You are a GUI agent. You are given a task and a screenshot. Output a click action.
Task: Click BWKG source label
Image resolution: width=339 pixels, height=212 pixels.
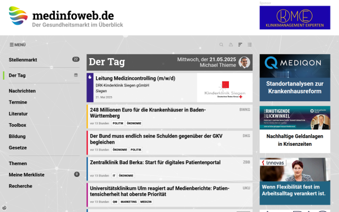point(245,110)
